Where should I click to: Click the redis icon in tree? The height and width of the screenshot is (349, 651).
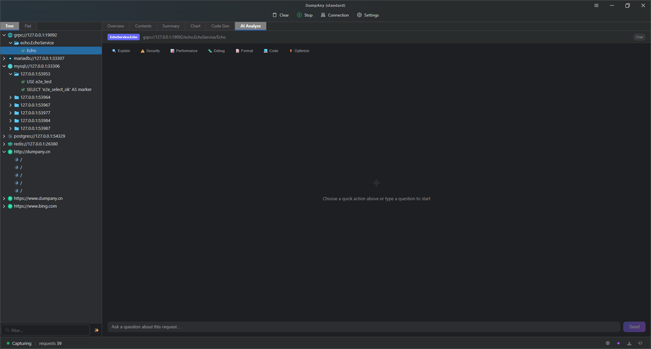(10, 144)
